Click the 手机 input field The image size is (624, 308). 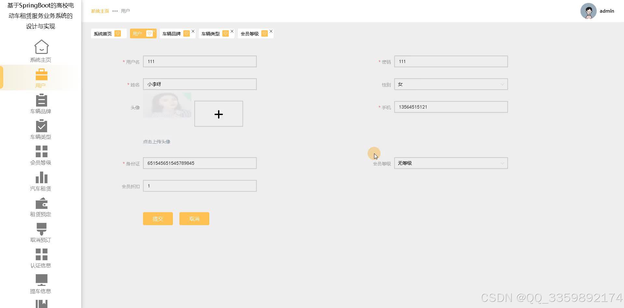(x=451, y=107)
